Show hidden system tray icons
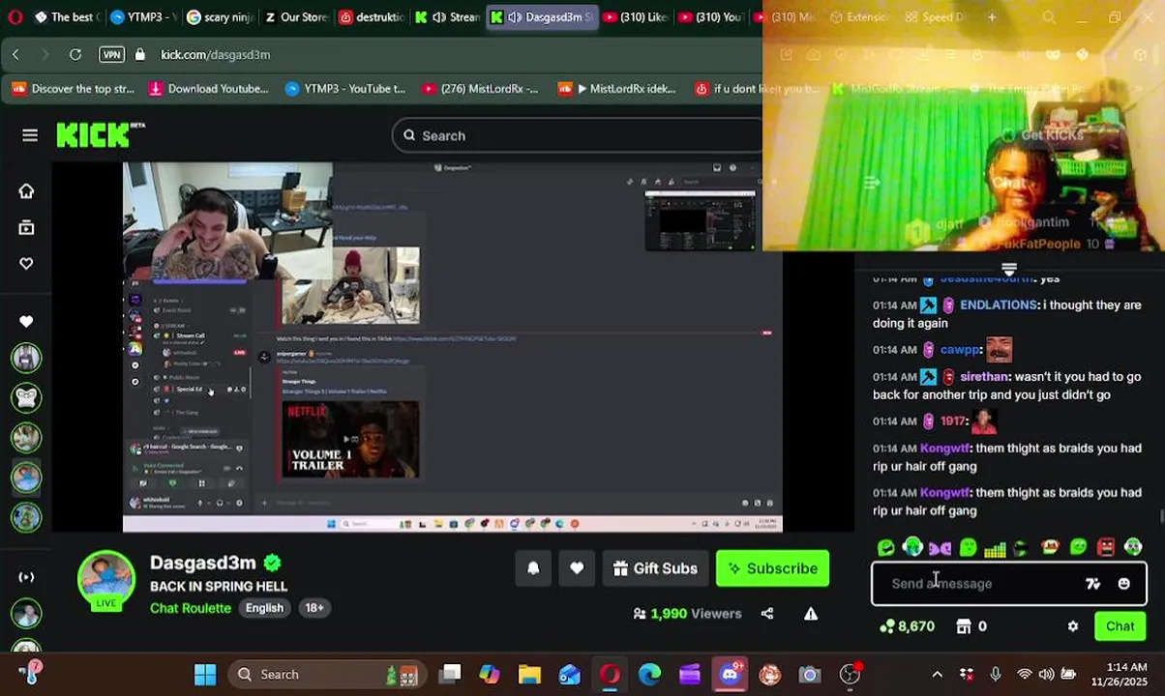Screen dimensions: 1165x696 coord(937,674)
